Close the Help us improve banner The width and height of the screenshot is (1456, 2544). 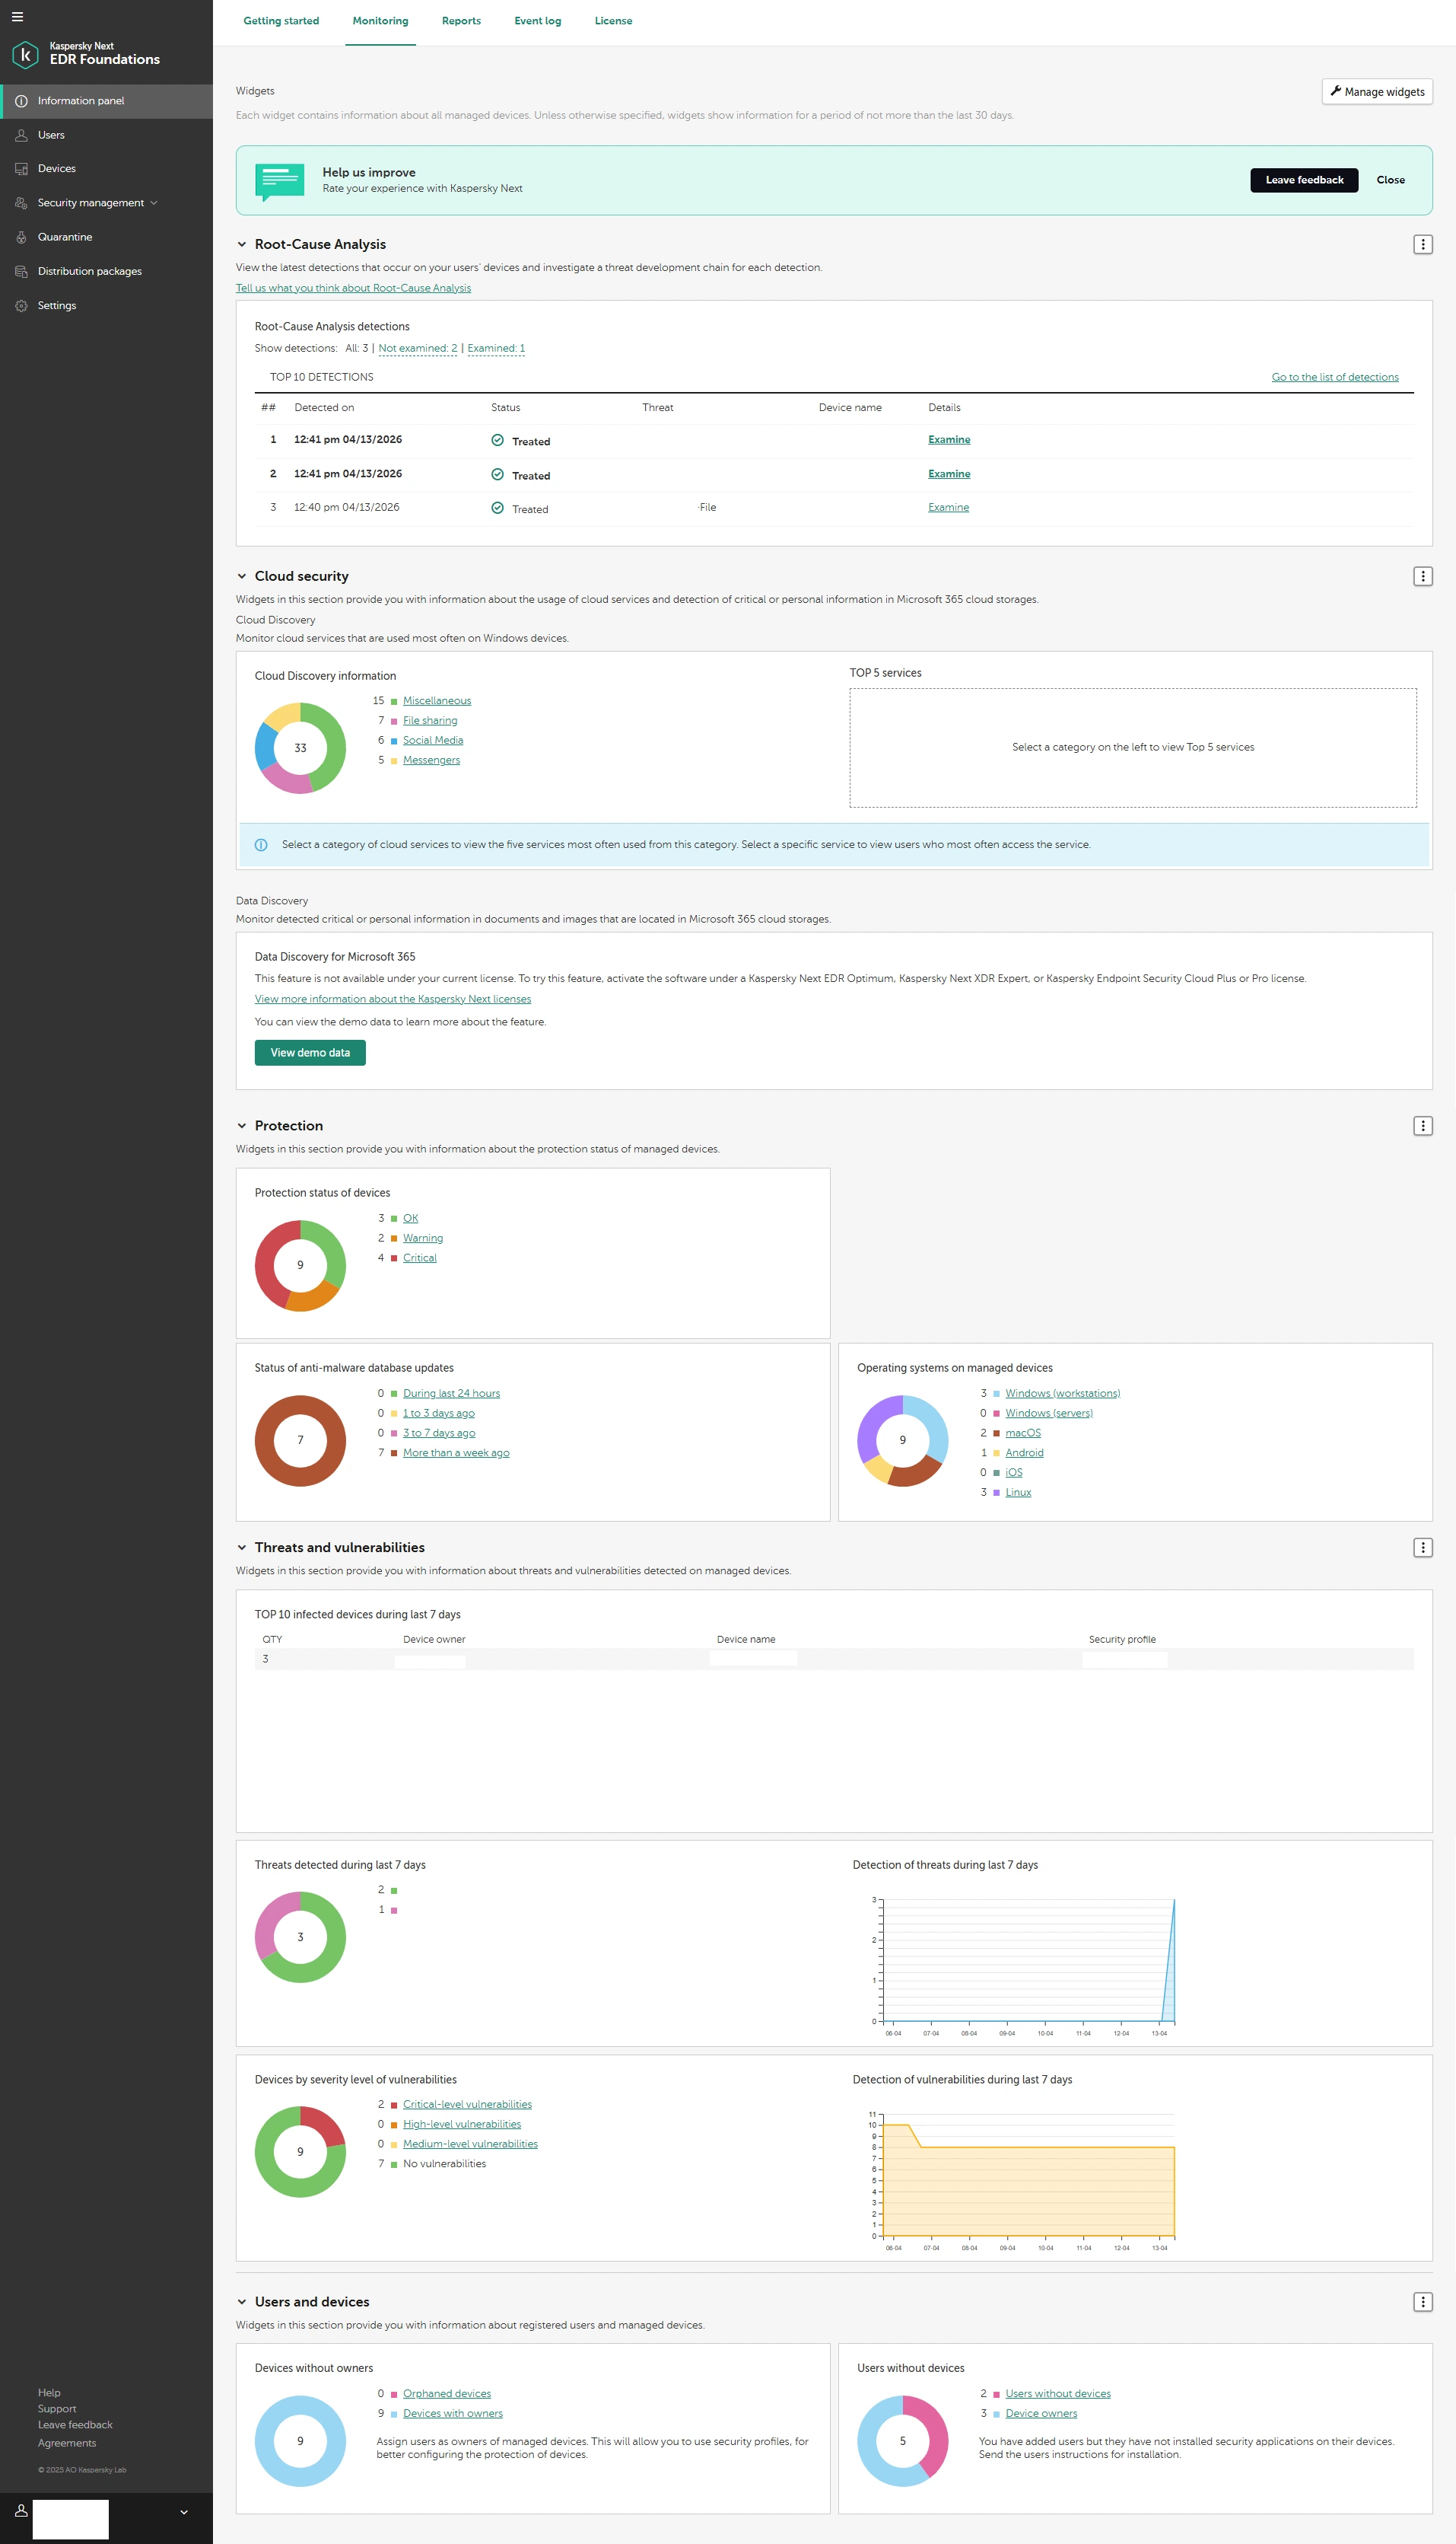click(x=1390, y=180)
